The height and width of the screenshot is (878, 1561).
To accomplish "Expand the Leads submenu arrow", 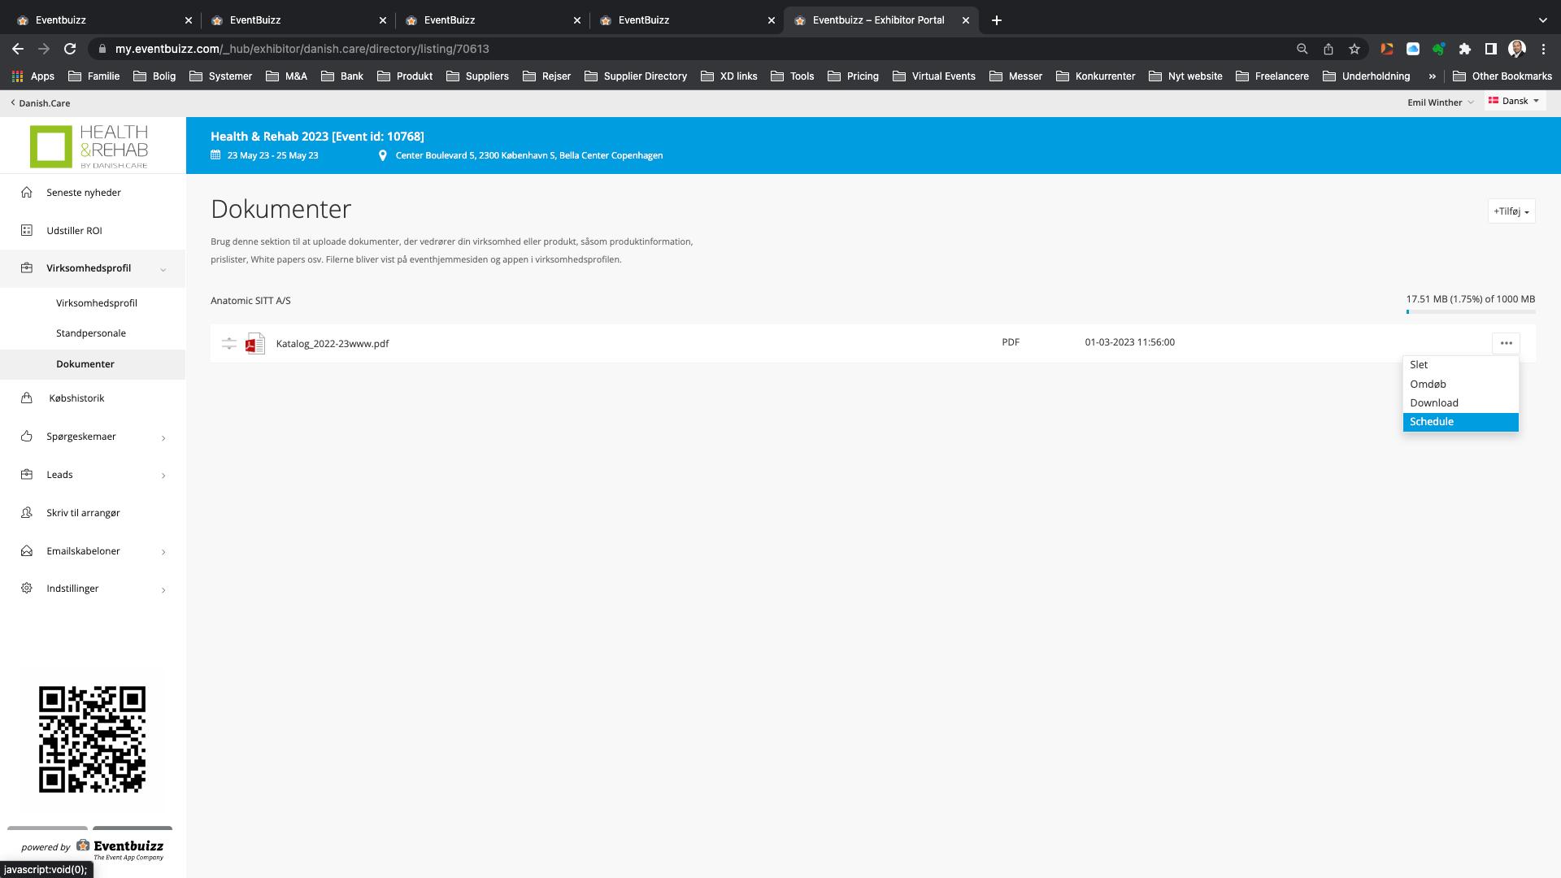I will 163,476.
